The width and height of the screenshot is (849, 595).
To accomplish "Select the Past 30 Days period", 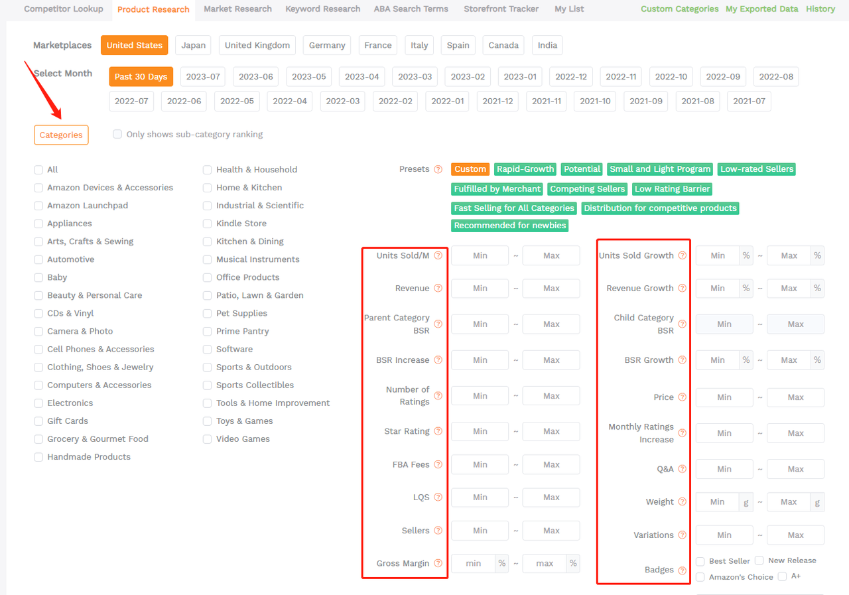I will pos(141,76).
